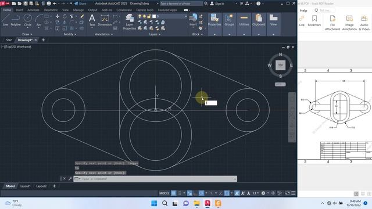Select the layer color swatch in layer dropdown
372x209 pixels.
[x=154, y=16]
